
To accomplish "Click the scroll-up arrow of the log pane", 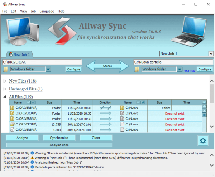I will coord(212,155).
